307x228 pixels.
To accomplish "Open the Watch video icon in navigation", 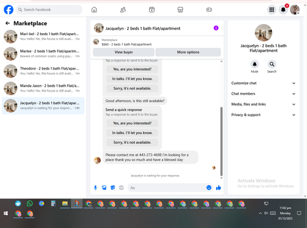I will pyautogui.click(x=152, y=10).
